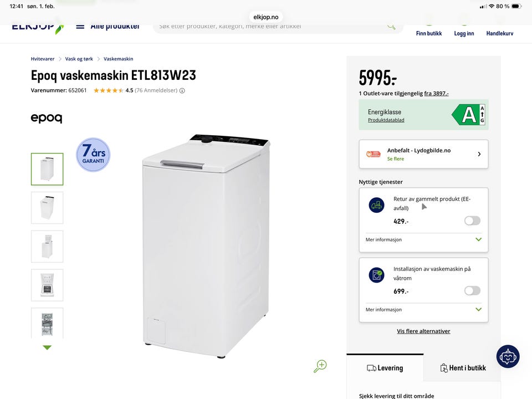The height and width of the screenshot is (399, 532).
Task: Click the search magnifier icon
Action: click(x=391, y=26)
